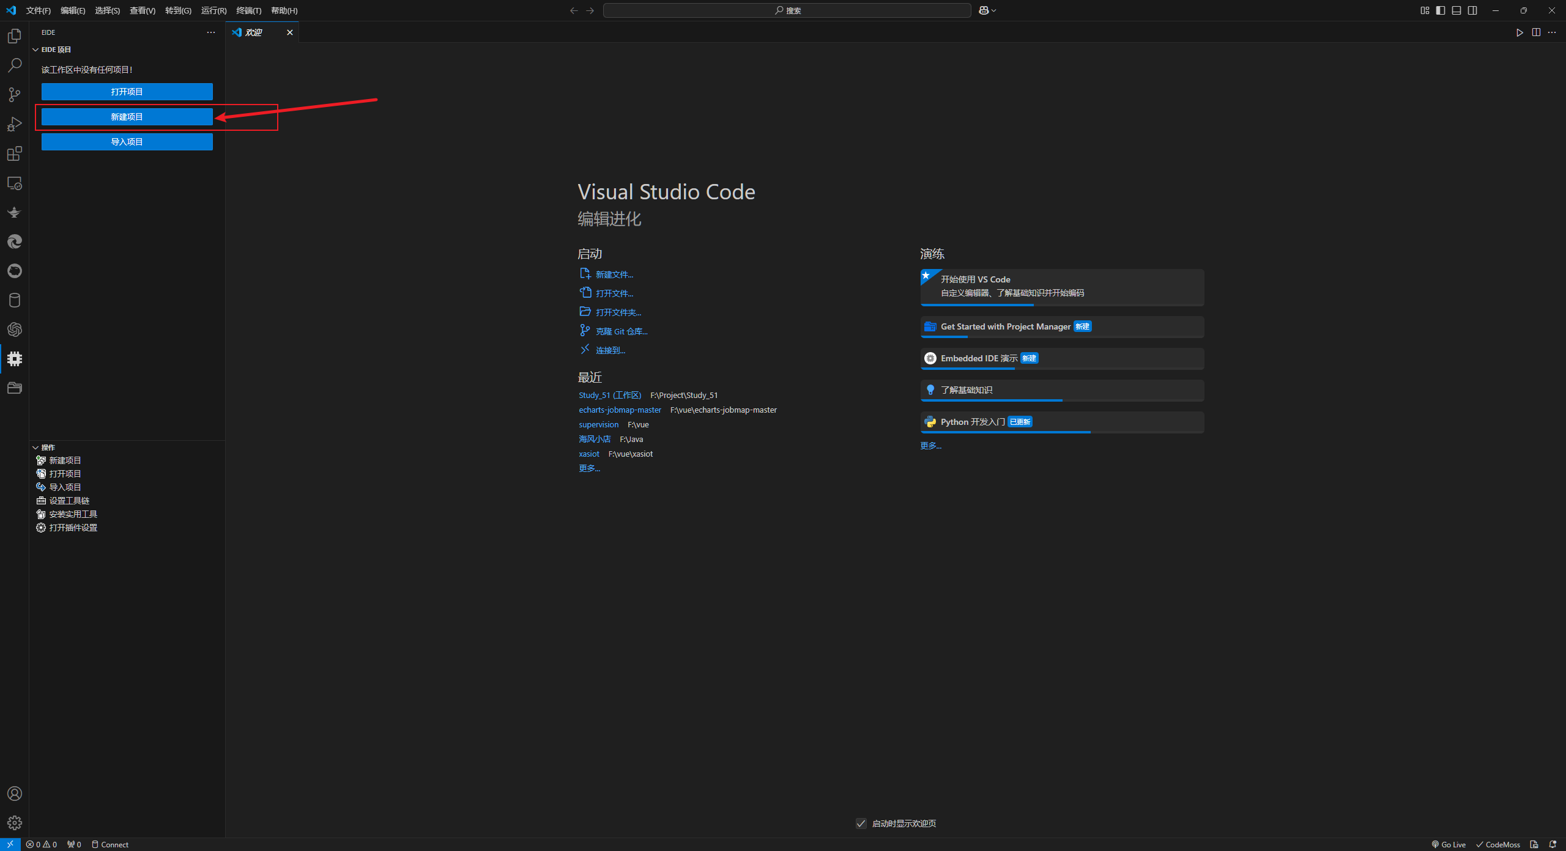This screenshot has width=1566, height=851.
Task: Open the Project Manager folder icon
Action: [x=15, y=388]
